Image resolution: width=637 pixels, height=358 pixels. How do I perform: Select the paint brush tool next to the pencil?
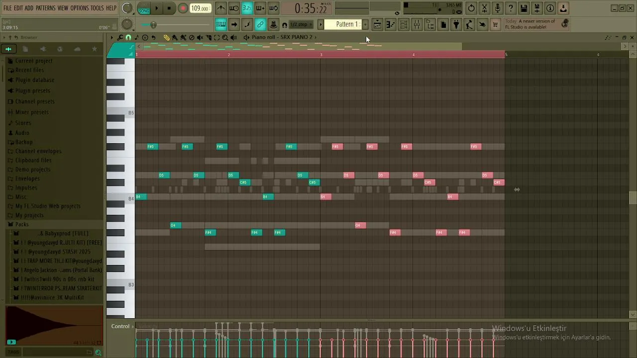click(175, 37)
